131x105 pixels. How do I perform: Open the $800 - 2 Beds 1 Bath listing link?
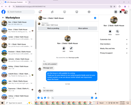50,25
